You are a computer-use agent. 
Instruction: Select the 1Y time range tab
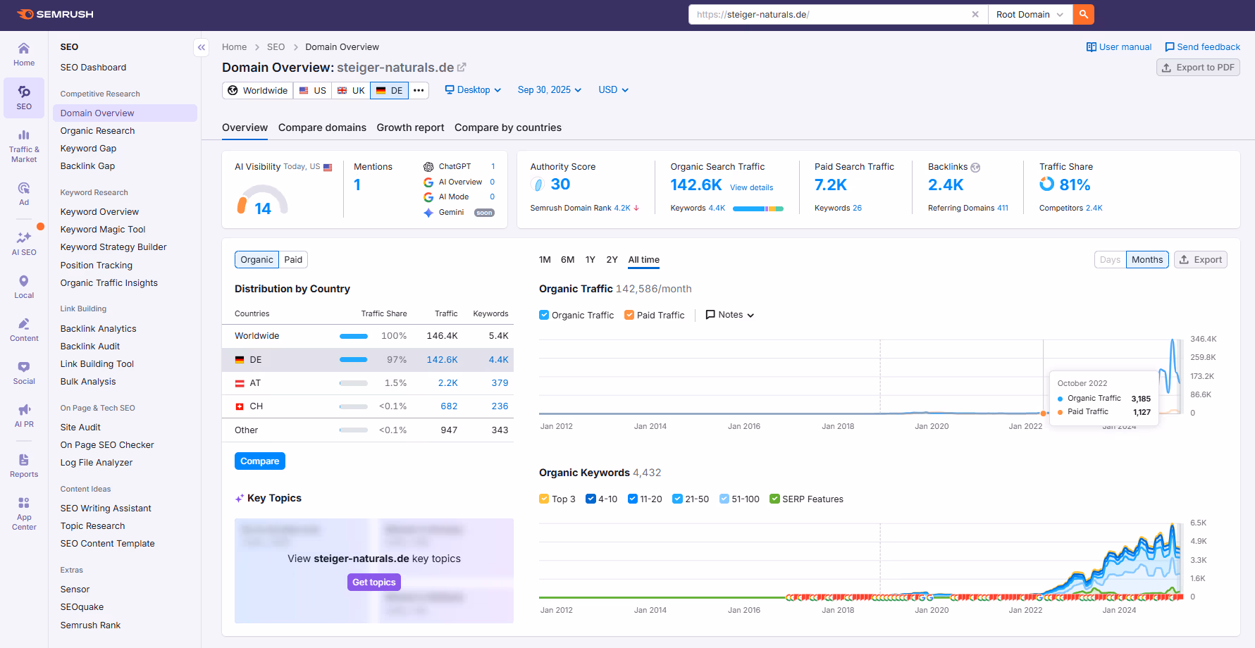point(590,260)
